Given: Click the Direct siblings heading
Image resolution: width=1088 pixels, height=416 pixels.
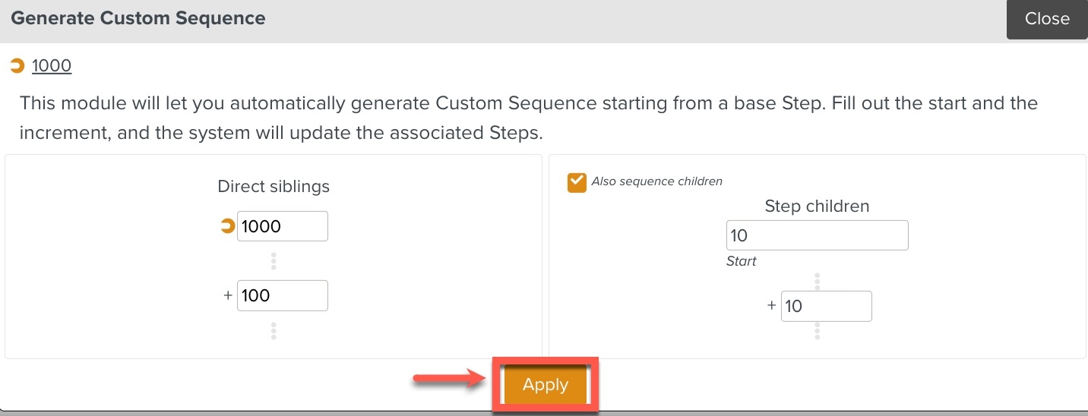Looking at the screenshot, I should pyautogui.click(x=274, y=187).
